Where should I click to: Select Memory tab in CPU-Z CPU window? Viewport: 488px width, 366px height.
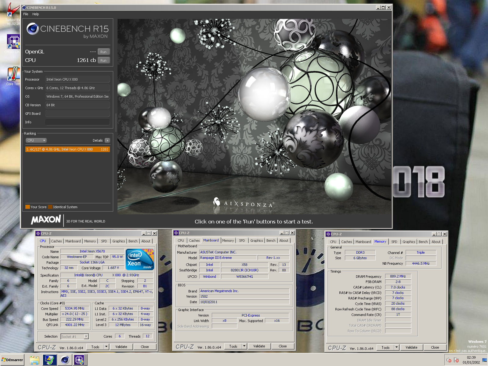90,241
